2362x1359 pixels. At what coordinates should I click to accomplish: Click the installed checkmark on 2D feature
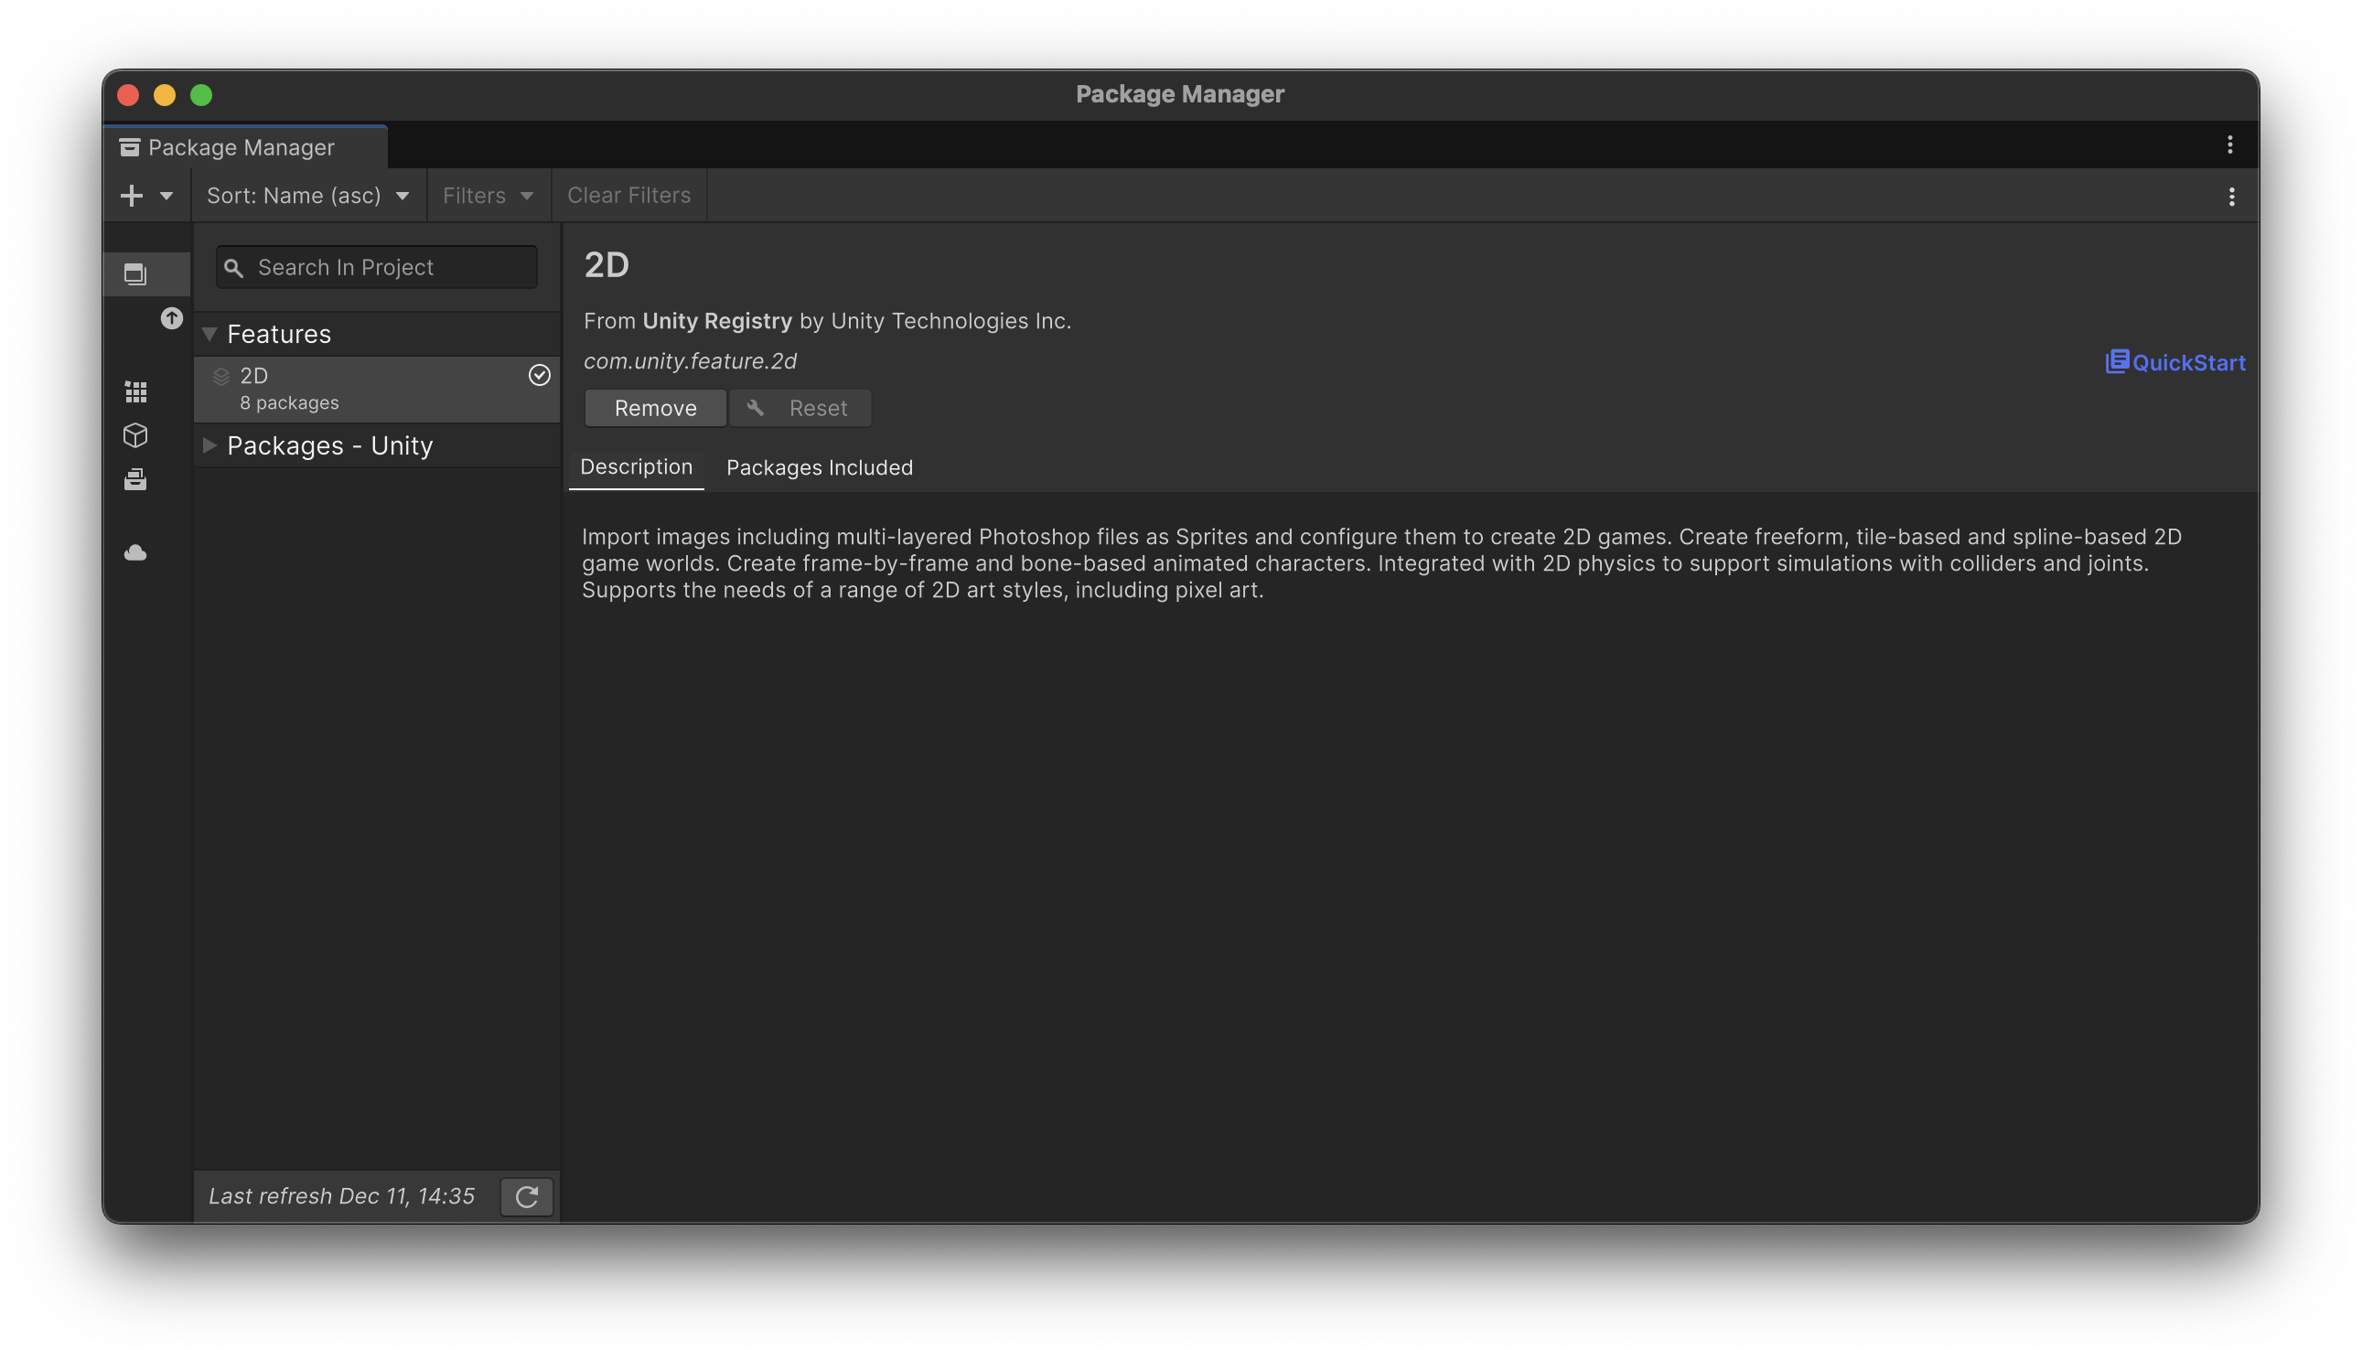(x=540, y=375)
